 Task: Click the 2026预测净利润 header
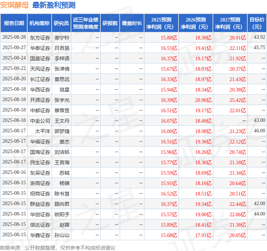[x=196, y=23]
